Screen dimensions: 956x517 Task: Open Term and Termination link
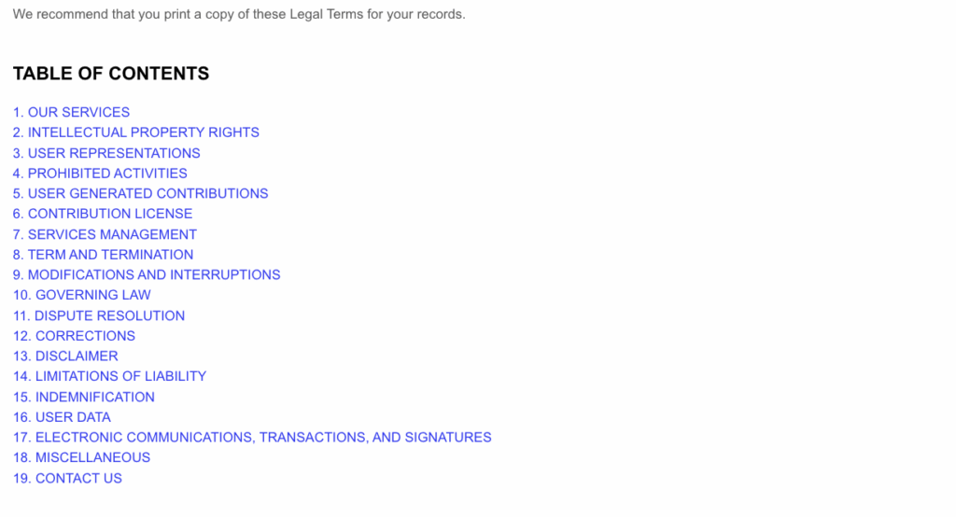103,254
